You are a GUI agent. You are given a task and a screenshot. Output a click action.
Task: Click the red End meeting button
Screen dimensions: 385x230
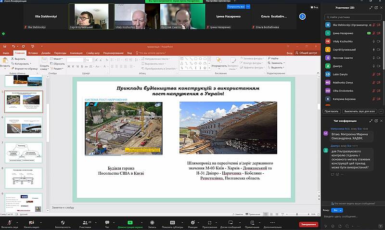click(308, 224)
